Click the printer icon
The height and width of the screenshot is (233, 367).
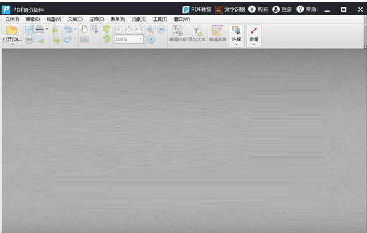pos(29,39)
